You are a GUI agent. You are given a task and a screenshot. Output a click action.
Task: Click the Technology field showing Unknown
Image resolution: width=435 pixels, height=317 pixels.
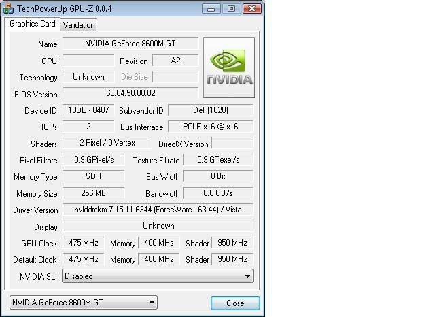(x=88, y=77)
